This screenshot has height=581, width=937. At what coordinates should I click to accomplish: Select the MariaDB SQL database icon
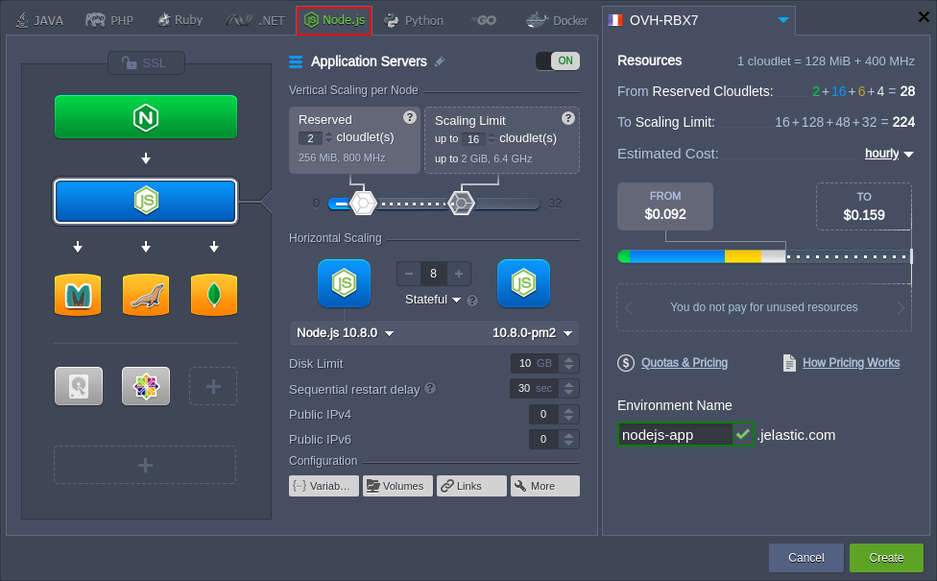click(146, 295)
